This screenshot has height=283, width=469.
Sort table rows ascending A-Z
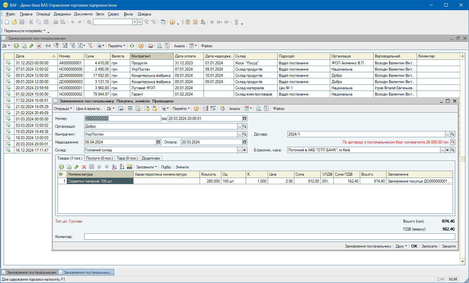(114, 167)
